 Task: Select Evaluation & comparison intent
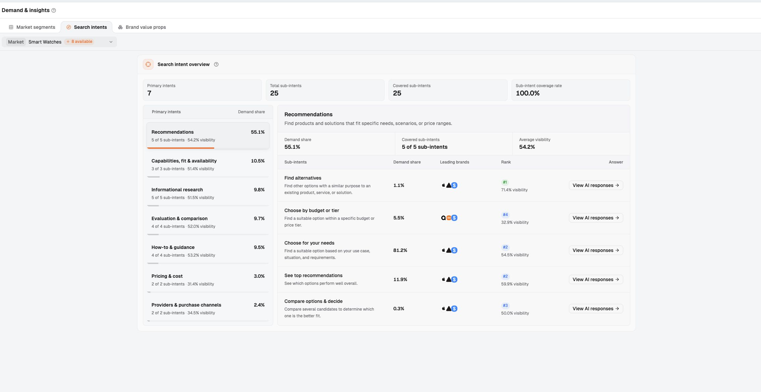tap(208, 222)
